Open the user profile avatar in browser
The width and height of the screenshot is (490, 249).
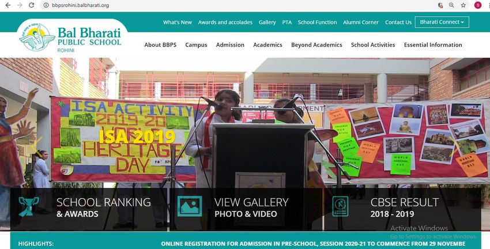[478, 5]
